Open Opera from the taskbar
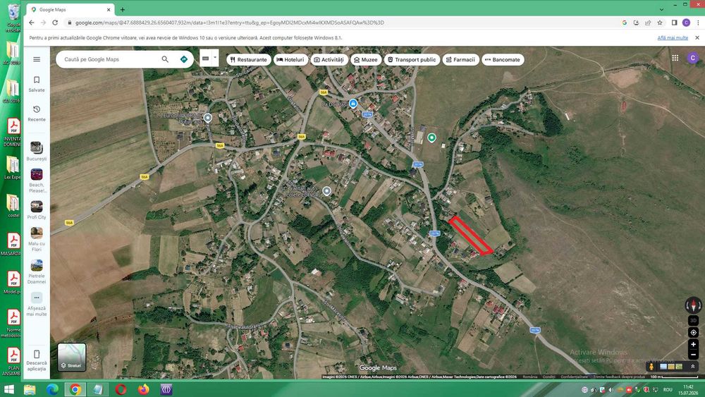The image size is (705, 397). pos(121,389)
